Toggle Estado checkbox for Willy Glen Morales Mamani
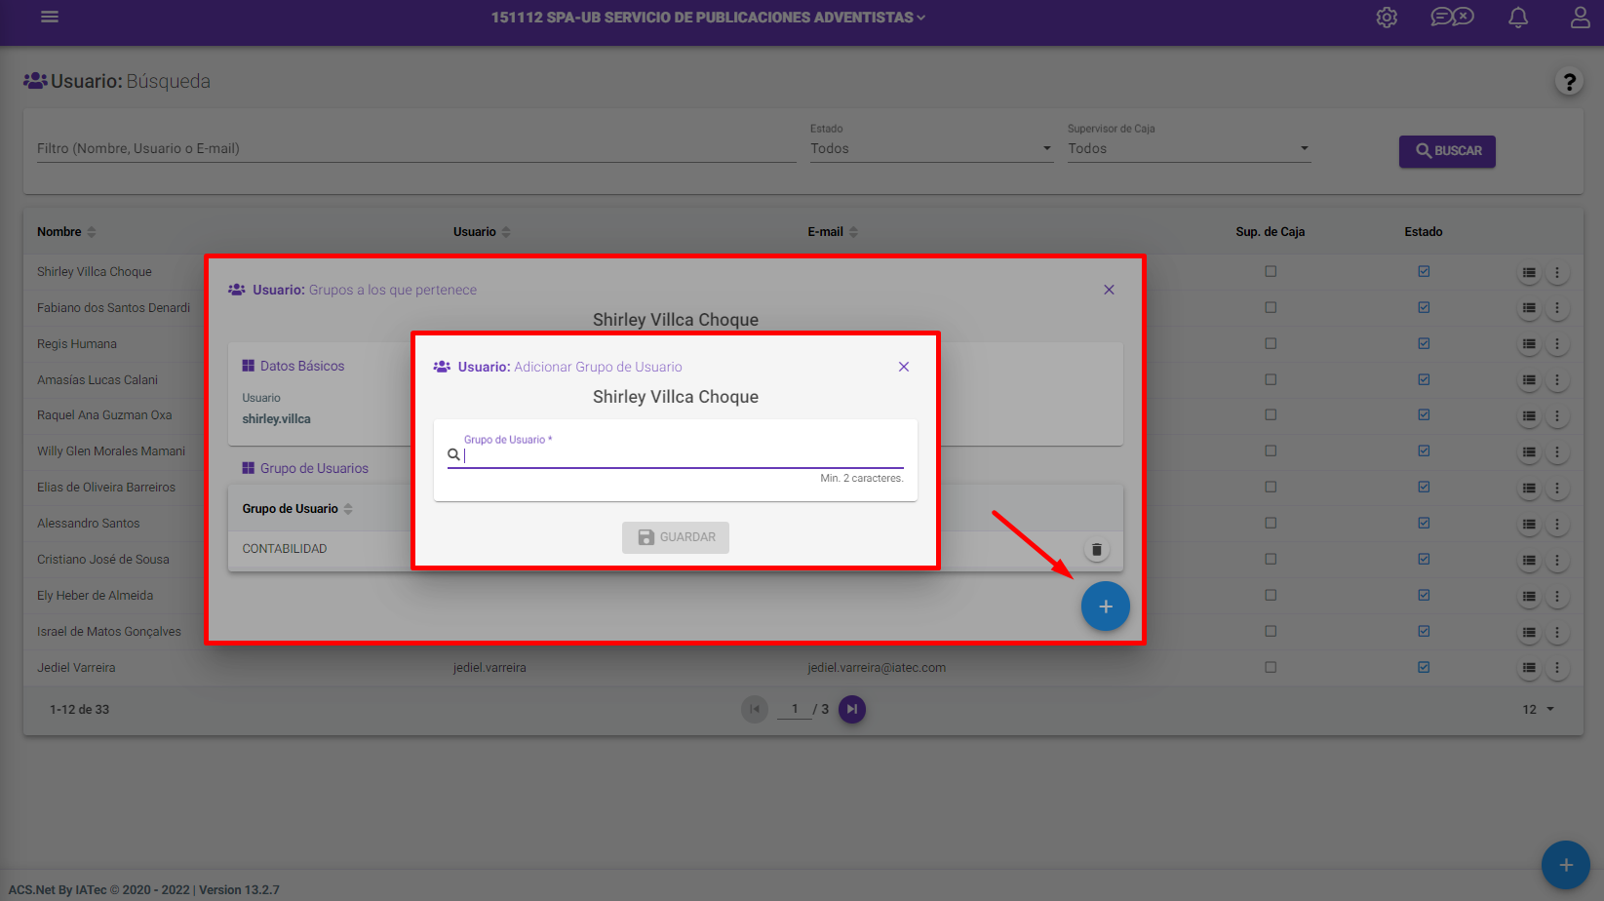This screenshot has width=1604, height=901. [1424, 451]
